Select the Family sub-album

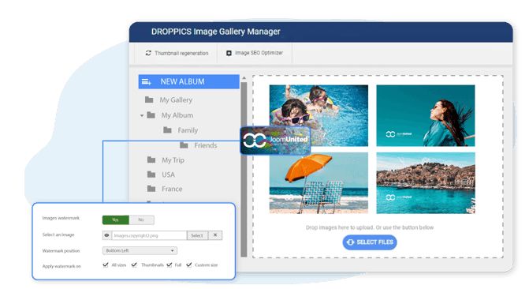pyautogui.click(x=188, y=130)
